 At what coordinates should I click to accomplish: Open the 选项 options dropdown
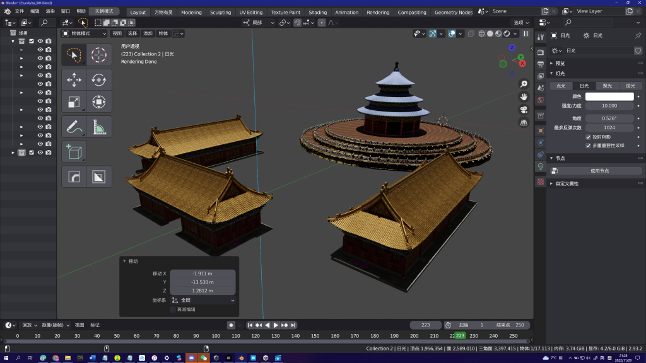(521, 23)
